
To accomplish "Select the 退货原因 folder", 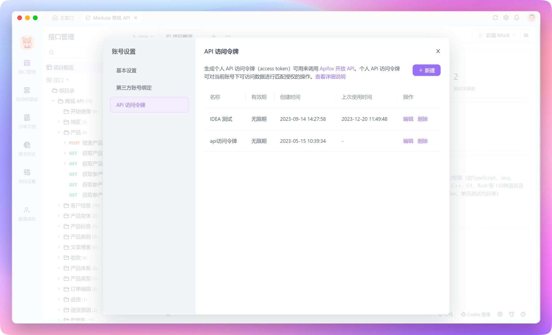I will tap(80, 310).
